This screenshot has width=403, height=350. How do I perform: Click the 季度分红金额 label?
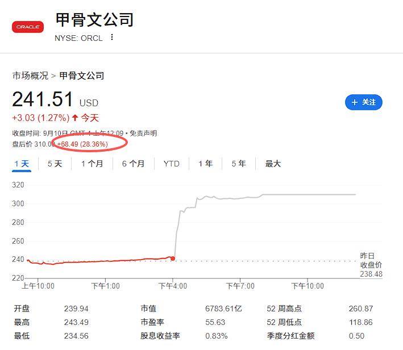click(x=290, y=336)
